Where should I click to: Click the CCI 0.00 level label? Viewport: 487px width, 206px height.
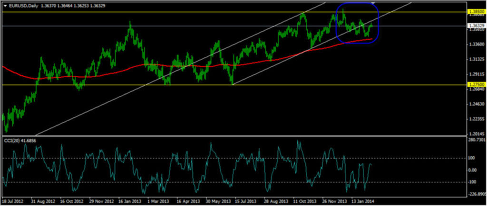[473, 170]
